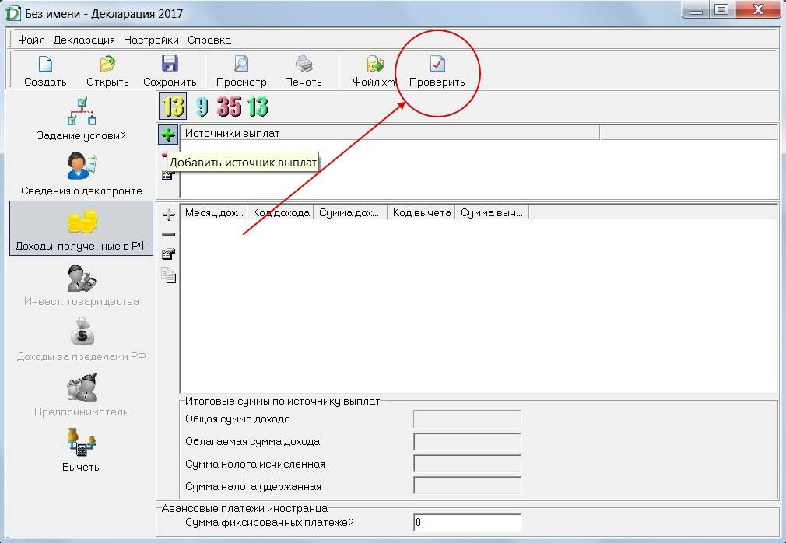Open Сведения о декларанте section
786x543 pixels.
coord(81,173)
